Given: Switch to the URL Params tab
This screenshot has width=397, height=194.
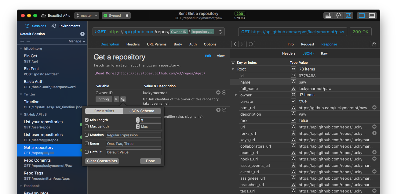Looking at the screenshot, I should (156, 44).
